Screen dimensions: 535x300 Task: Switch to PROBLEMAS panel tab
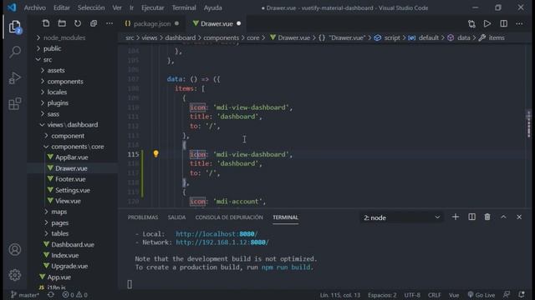click(x=143, y=217)
